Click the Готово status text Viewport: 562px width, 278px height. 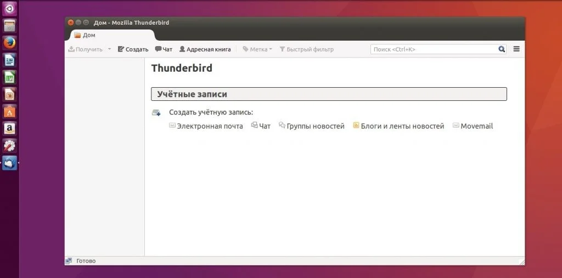[x=86, y=261]
